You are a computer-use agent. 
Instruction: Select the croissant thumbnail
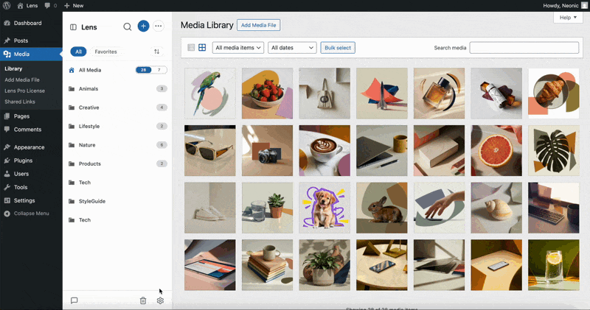(554, 94)
